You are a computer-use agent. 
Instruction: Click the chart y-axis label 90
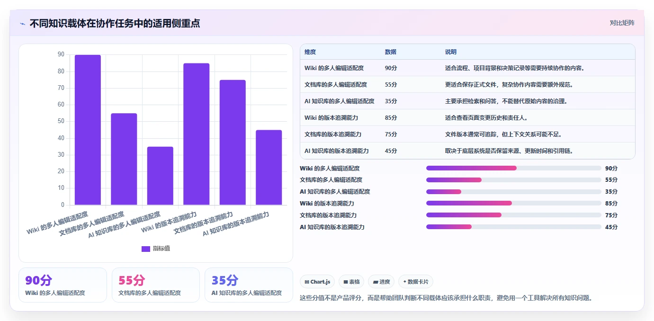[61, 54]
